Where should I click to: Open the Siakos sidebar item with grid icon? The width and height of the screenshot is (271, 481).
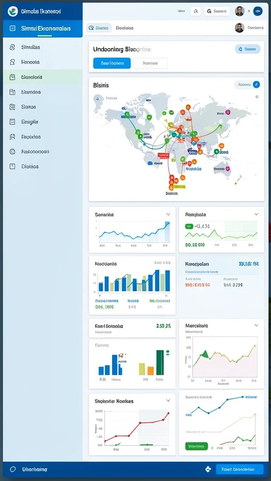tap(43, 107)
